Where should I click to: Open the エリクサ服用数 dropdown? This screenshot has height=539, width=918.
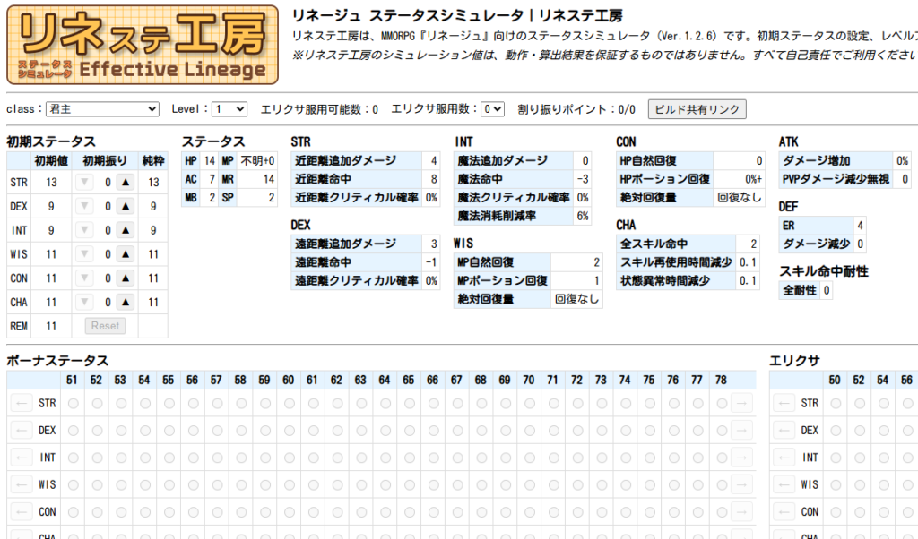(492, 109)
